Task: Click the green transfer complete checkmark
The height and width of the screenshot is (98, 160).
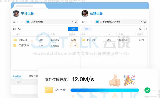Action: (147, 90)
